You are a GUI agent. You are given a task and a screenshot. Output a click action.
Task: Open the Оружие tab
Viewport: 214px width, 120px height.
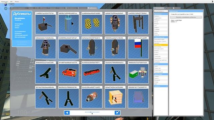(30, 8)
